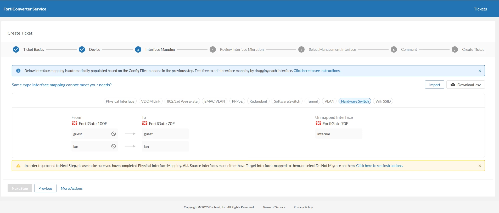
Task: Select source interface lan under From
Action: [x=94, y=146]
